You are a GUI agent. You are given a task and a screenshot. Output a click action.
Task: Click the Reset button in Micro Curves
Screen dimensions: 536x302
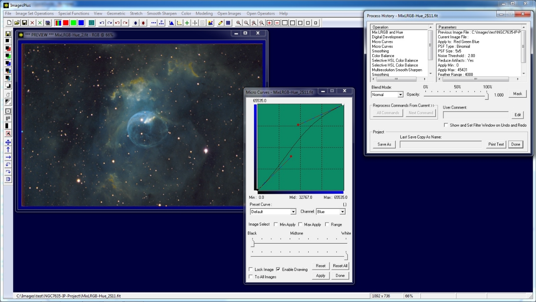click(321, 266)
